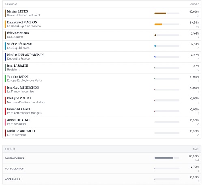Click the CANDIDAT column header

[x=11, y=4]
